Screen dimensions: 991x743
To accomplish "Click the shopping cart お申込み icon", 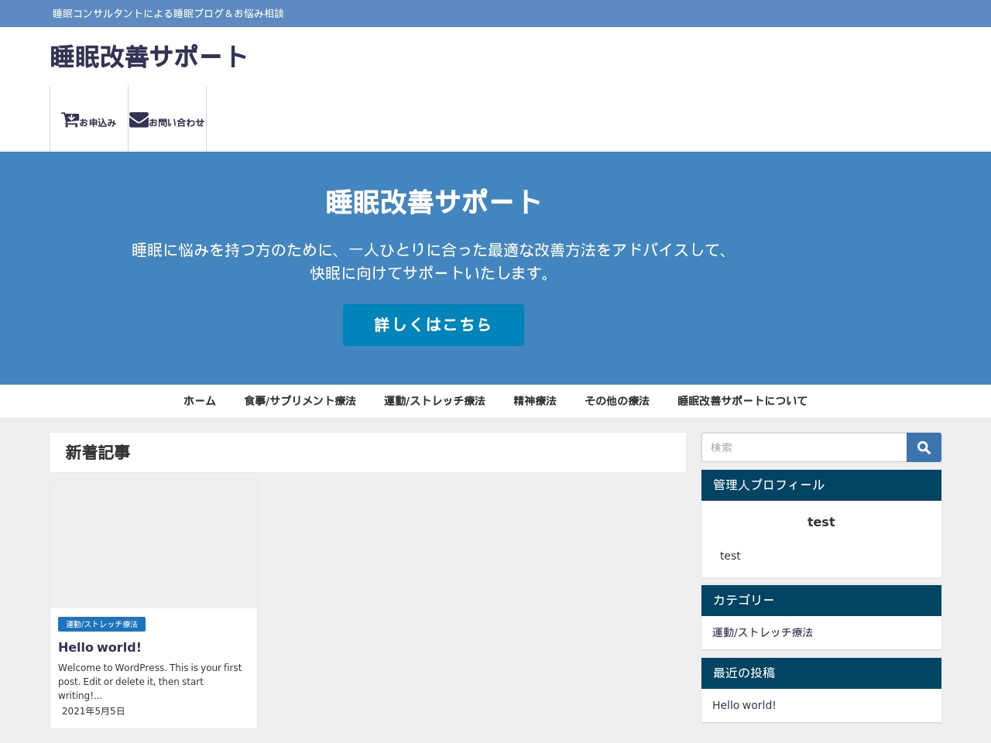I will (70, 120).
